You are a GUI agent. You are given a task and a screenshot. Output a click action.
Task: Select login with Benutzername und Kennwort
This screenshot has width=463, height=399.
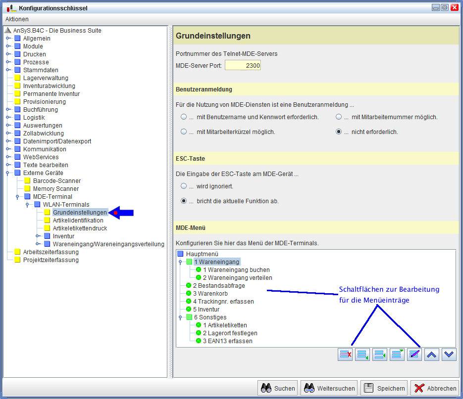click(184, 117)
